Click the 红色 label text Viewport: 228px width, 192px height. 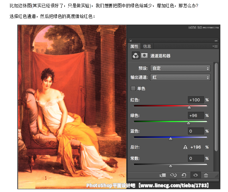(135, 100)
